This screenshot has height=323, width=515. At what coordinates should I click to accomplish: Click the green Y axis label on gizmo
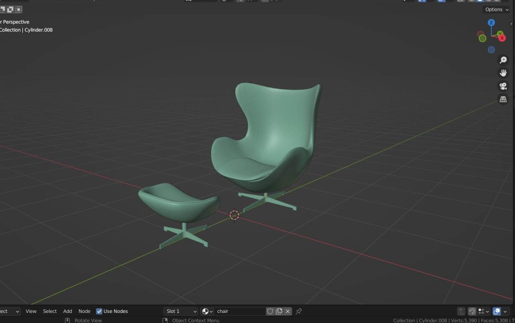(500, 34)
